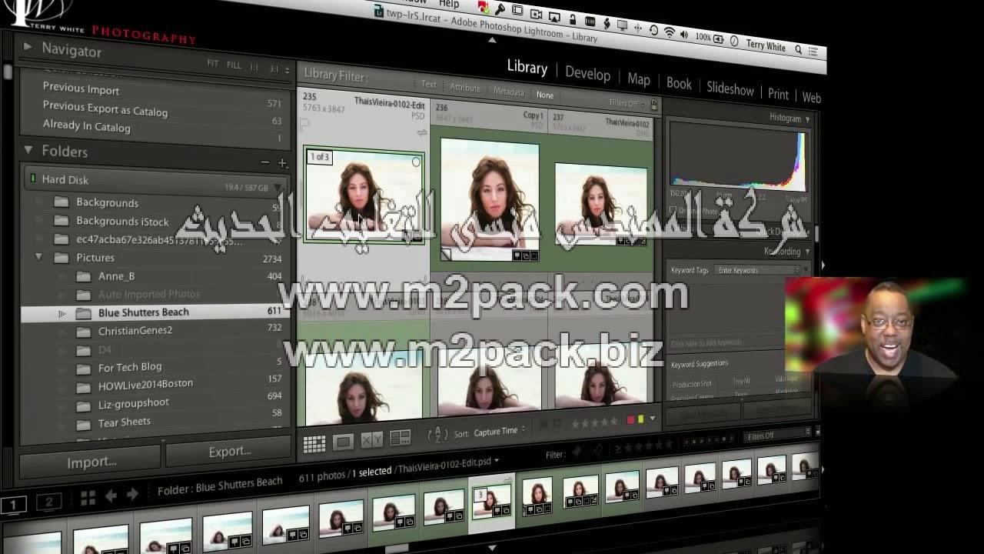Open Help menu in menu bar
984x554 pixels.
point(449,5)
